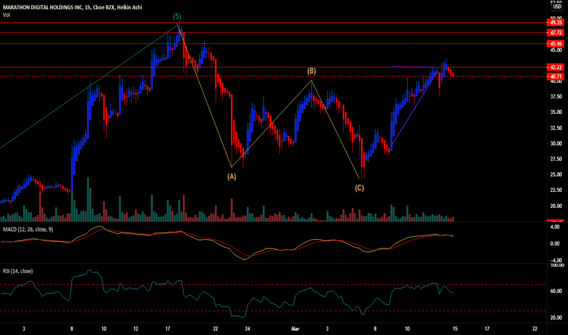Open the MACD (12, 26, close, 9) legend
The image size is (568, 335).
tap(28, 229)
